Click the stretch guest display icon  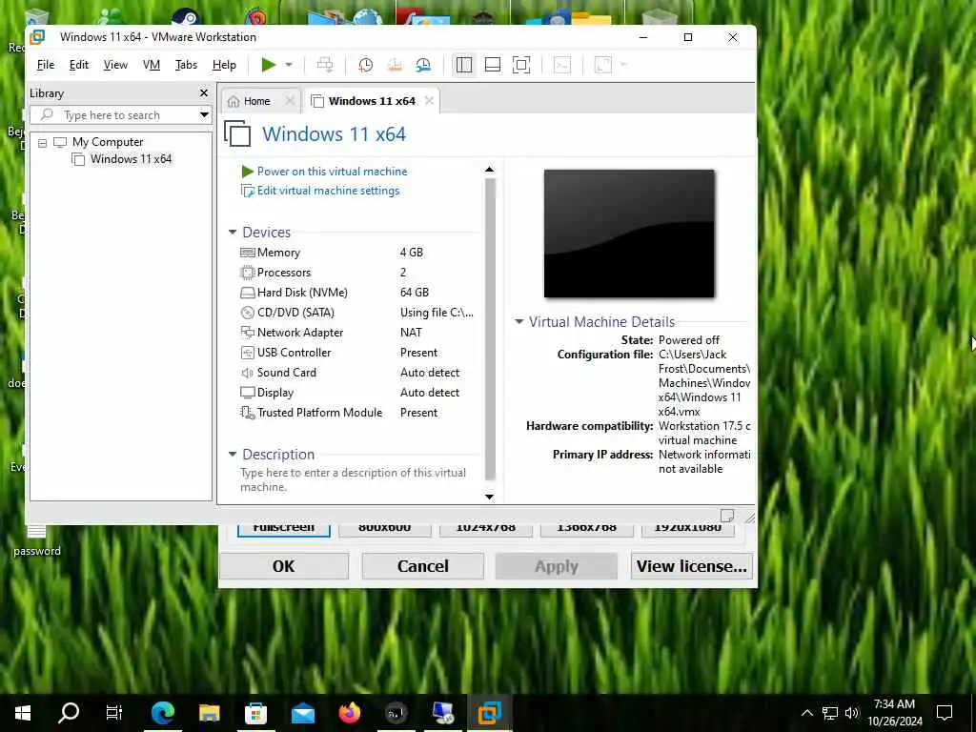[x=602, y=65]
